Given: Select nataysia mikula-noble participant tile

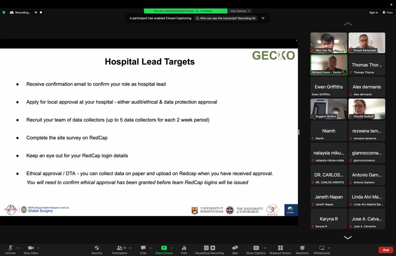Looking at the screenshot, I should pyautogui.click(x=329, y=153).
